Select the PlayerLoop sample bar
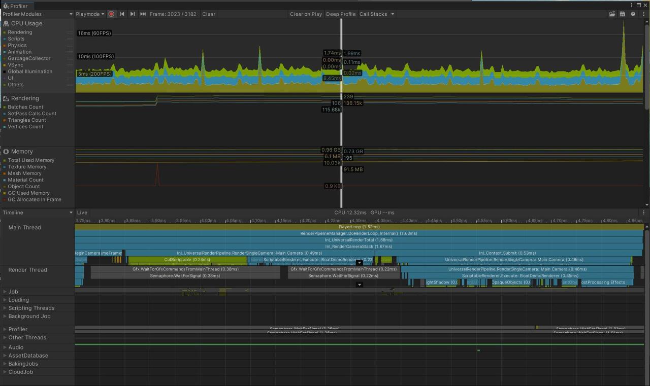Screen dimensions: 650x386 tap(359, 227)
